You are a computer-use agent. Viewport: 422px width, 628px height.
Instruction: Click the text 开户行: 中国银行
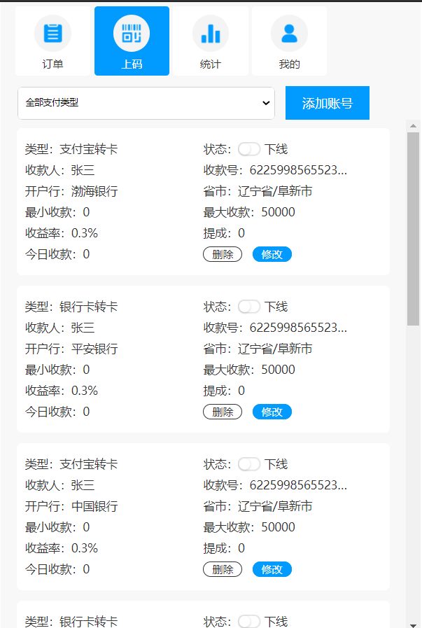[x=71, y=506]
